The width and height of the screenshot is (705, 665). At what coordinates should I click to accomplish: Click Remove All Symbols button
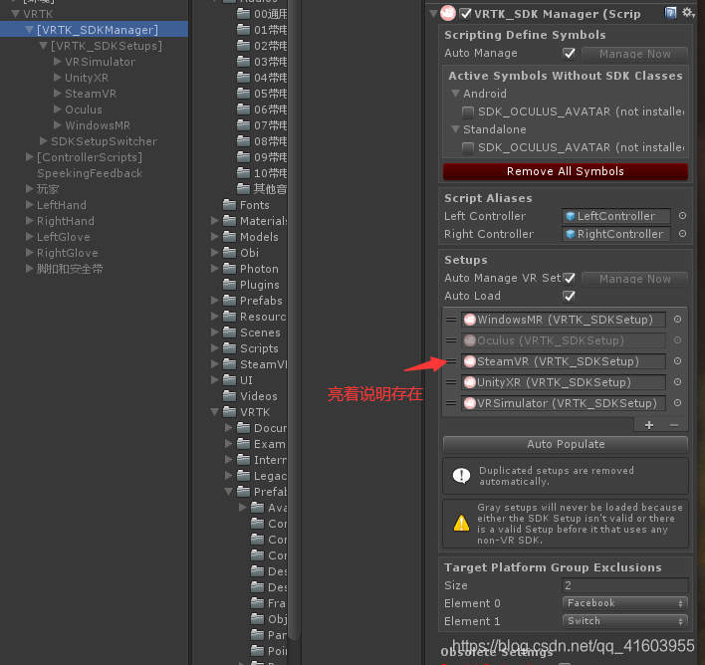pyautogui.click(x=566, y=171)
